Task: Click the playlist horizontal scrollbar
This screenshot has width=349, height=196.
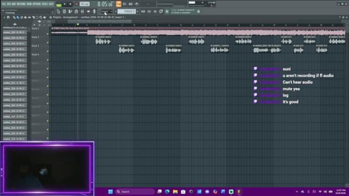Action: [99, 21]
